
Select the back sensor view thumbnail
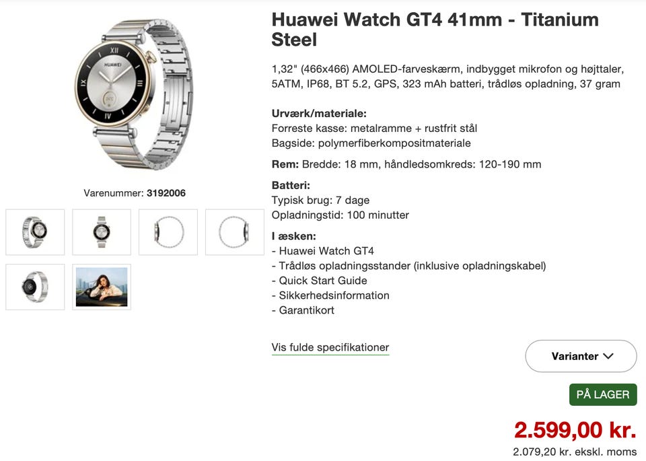pyautogui.click(x=35, y=287)
